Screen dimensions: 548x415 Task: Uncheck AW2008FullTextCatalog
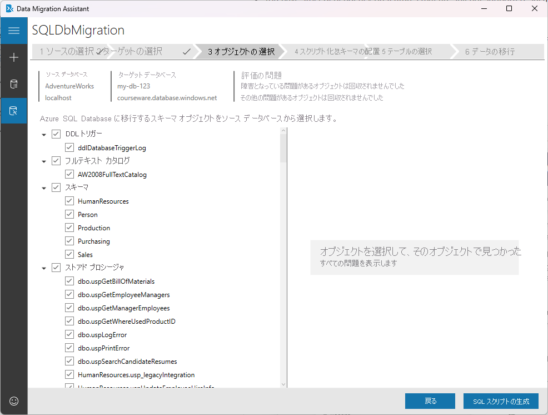pyautogui.click(x=69, y=174)
